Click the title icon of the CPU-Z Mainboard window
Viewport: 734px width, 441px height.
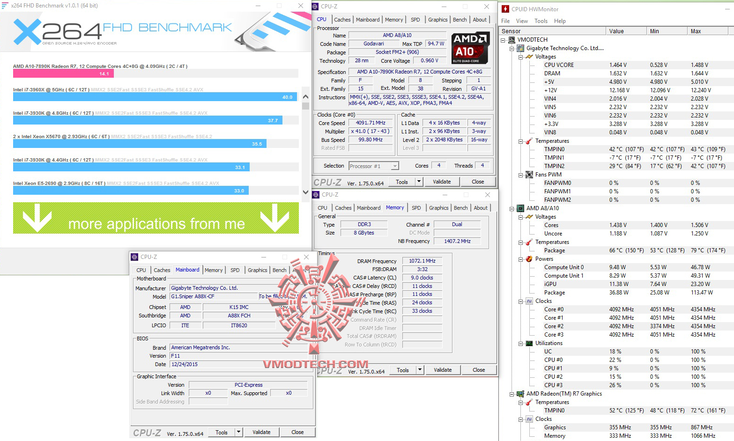coord(134,257)
